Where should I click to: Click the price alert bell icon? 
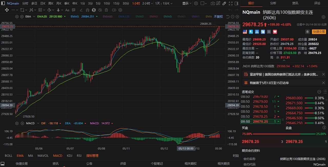pyautogui.click(x=307, y=32)
